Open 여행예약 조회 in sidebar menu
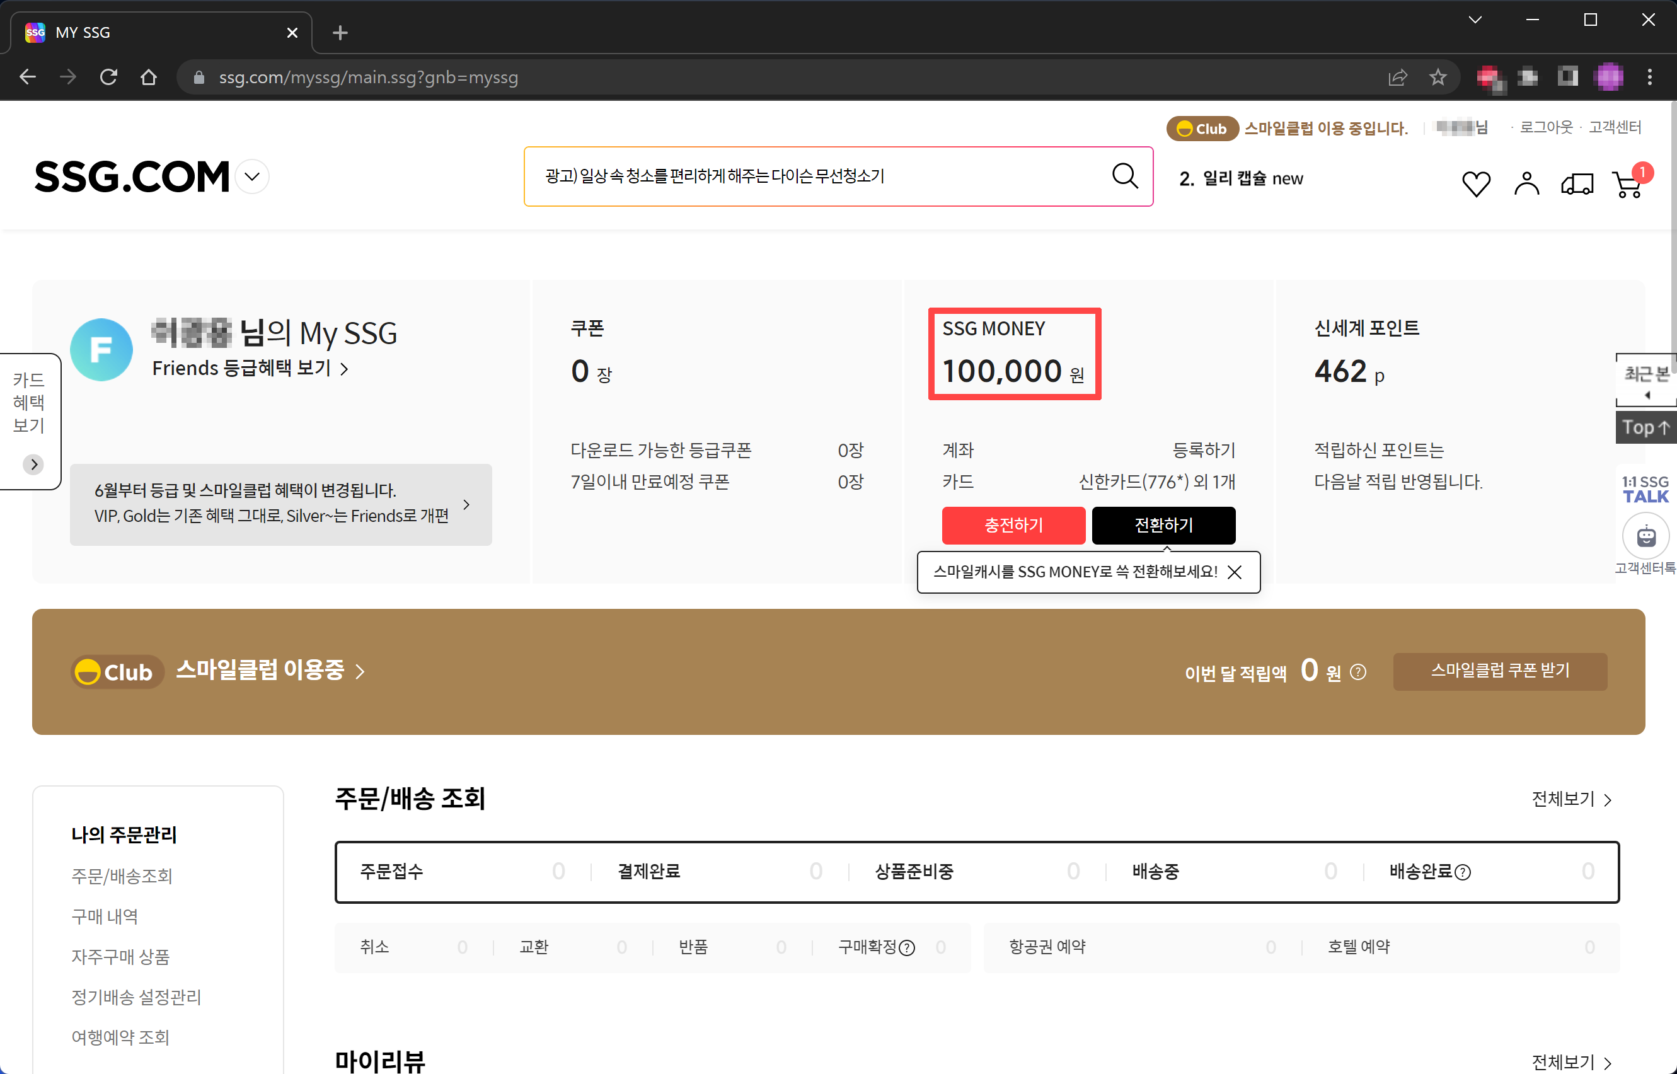 coord(120,1037)
